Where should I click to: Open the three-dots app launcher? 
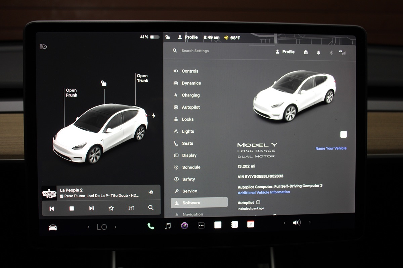point(201,225)
